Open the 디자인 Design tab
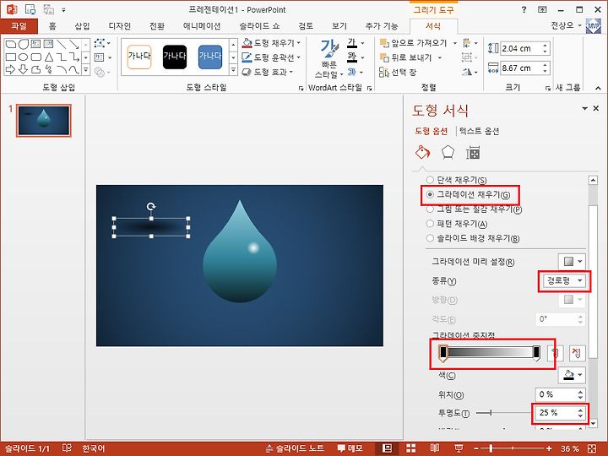The image size is (608, 456). pos(119,26)
